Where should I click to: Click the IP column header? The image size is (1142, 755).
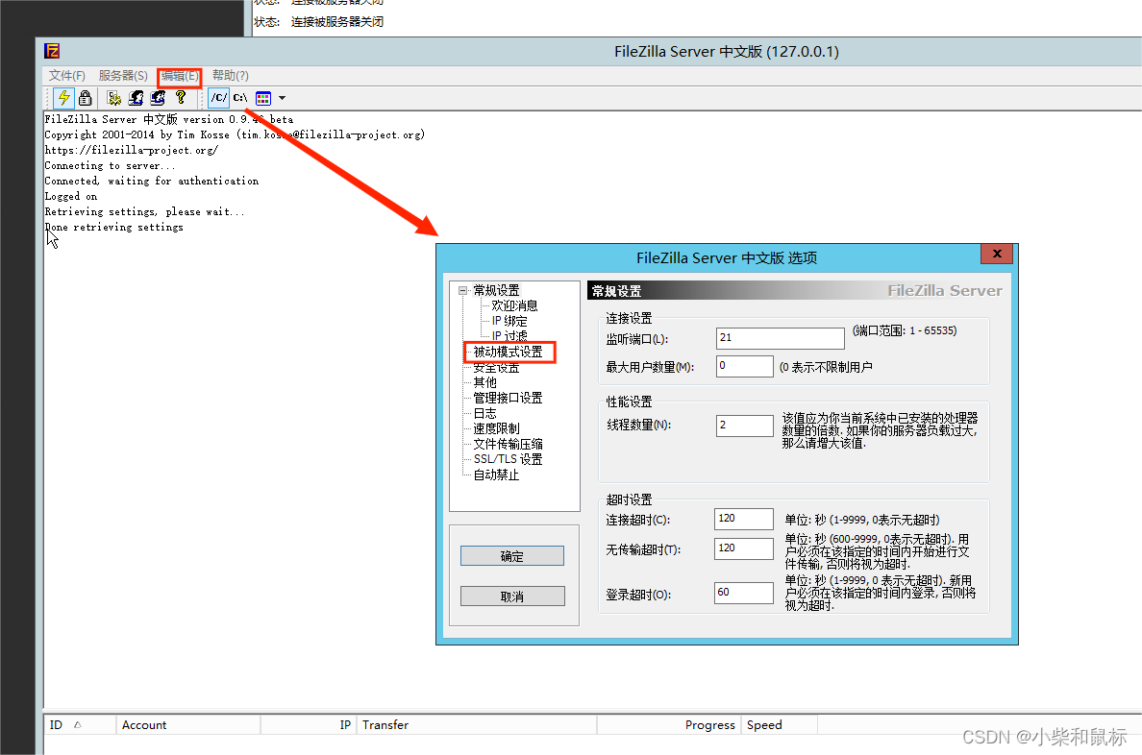(x=308, y=724)
